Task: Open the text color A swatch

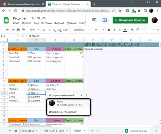Action: pyautogui.click(x=125, y=30)
